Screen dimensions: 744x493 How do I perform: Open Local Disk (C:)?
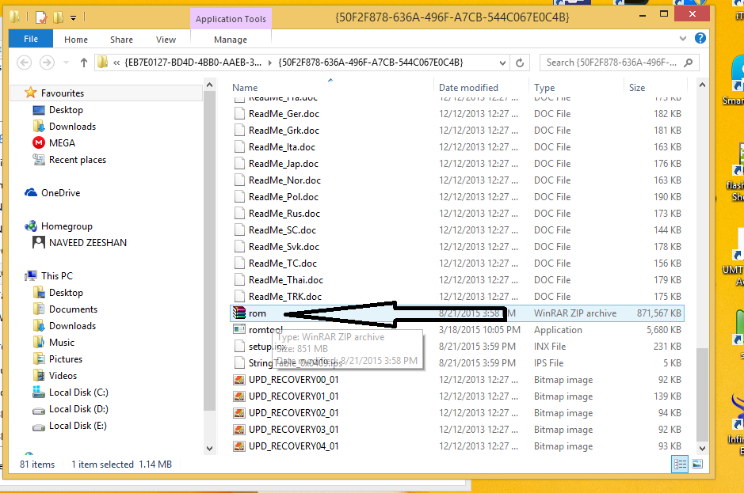point(78,393)
